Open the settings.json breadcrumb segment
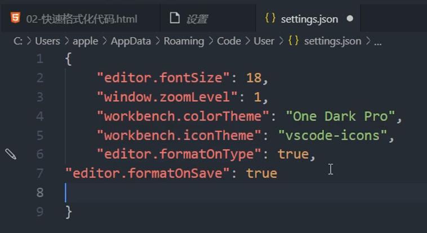 click(332, 42)
